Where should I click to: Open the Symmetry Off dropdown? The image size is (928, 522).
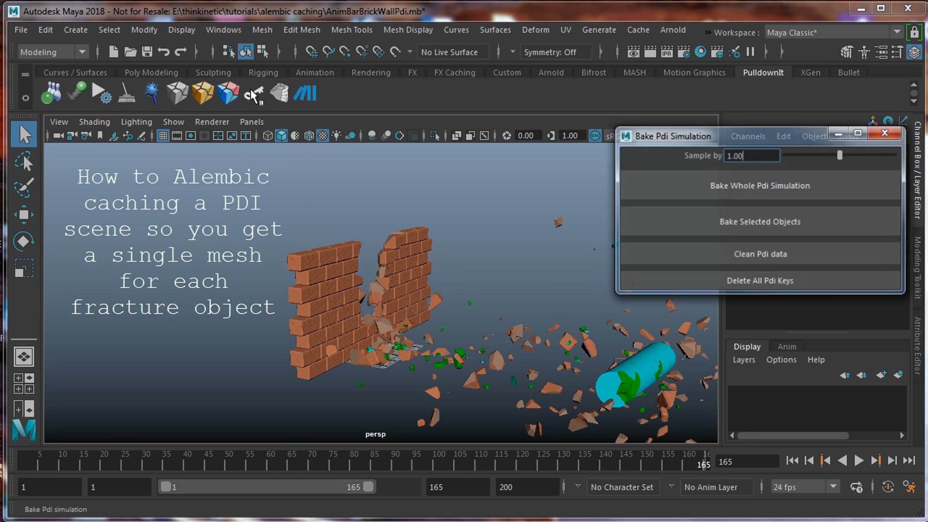pos(556,52)
